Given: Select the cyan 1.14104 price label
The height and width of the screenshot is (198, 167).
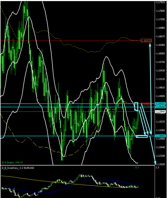Looking at the screenshot, I should [x=161, y=107].
